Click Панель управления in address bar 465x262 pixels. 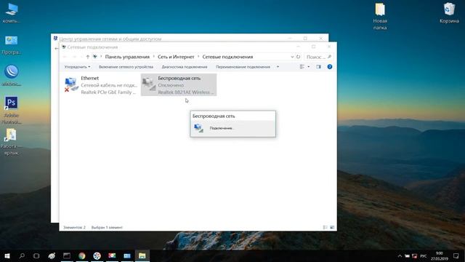pos(127,57)
